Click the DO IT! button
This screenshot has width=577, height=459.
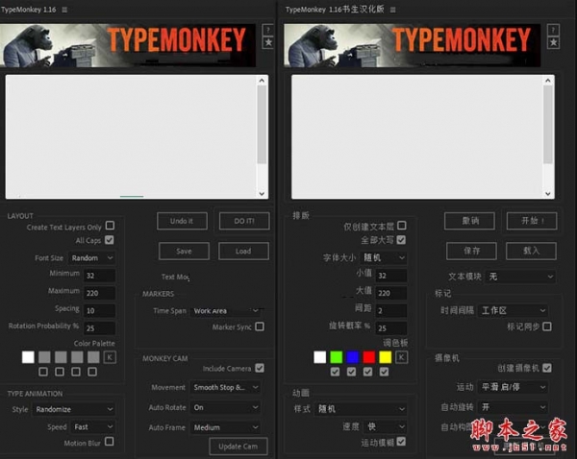[244, 221]
